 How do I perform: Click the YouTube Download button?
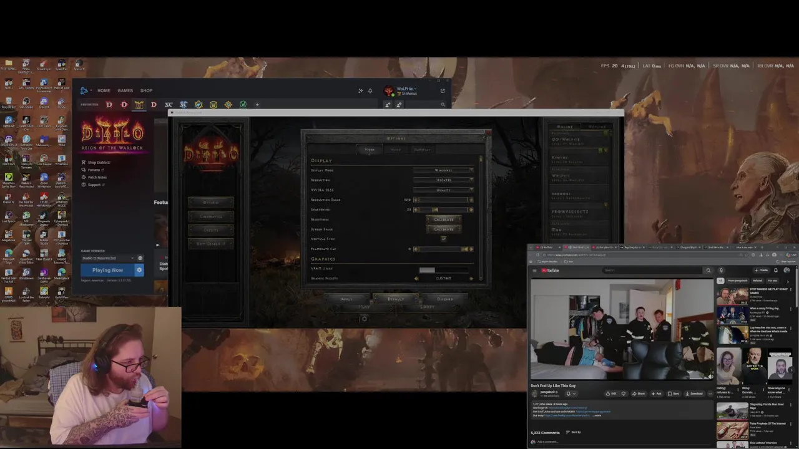(x=695, y=393)
